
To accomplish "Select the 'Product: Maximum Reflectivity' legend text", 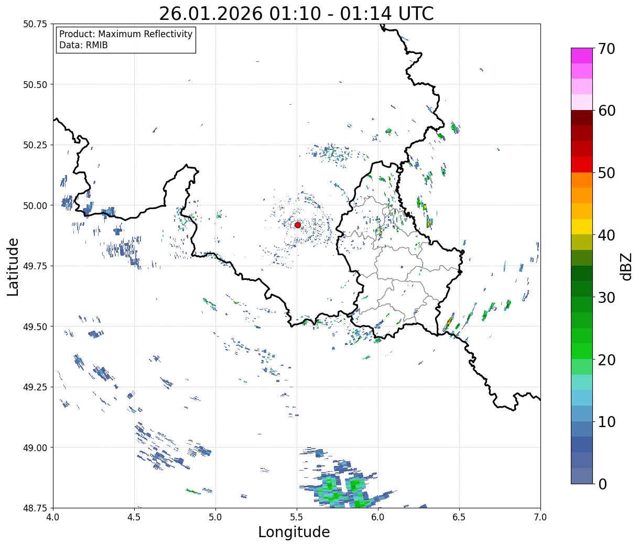I will (x=126, y=34).
